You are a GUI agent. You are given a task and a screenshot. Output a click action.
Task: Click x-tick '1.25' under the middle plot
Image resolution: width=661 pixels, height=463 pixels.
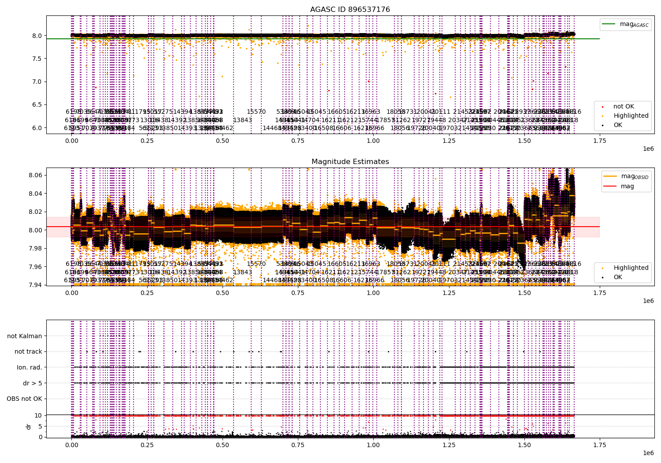[449, 293]
